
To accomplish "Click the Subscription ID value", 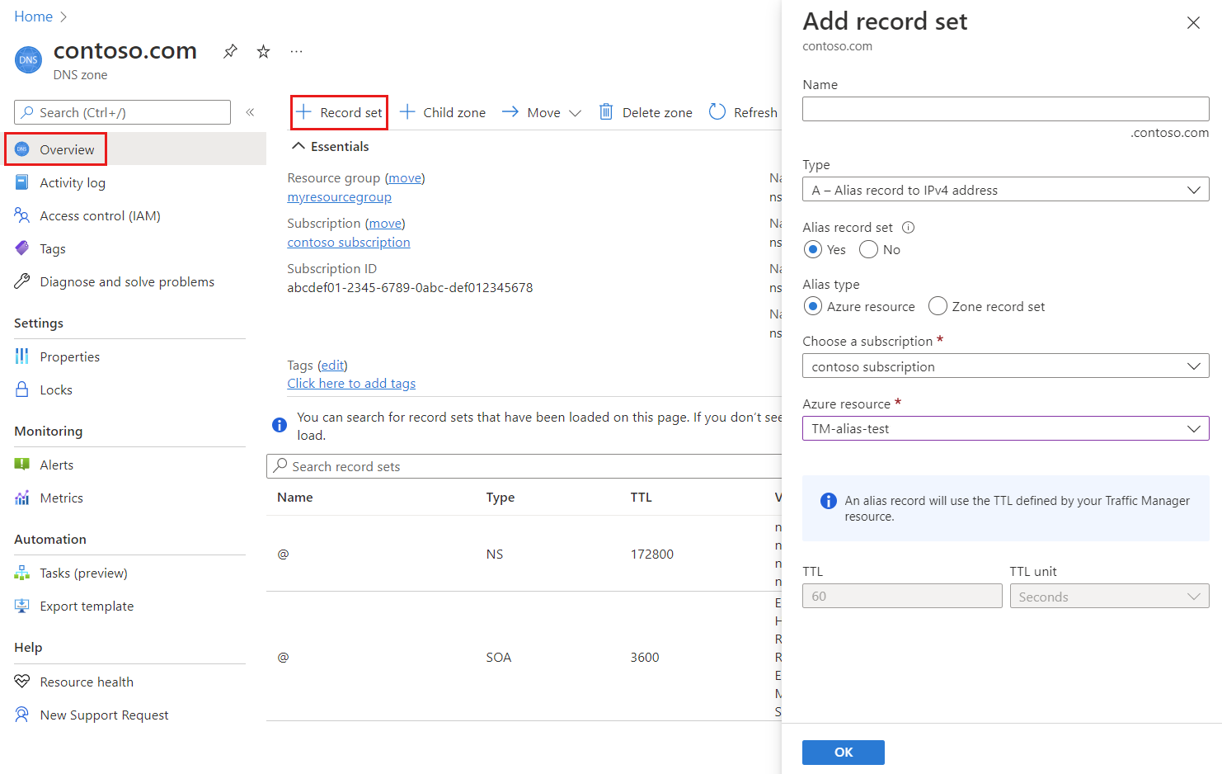I will (x=410, y=287).
